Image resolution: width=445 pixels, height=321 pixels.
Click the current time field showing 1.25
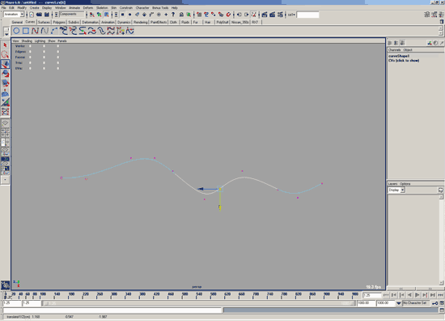372,295
